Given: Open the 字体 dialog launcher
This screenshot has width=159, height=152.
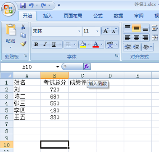Looking at the screenshot, I should coord(117,56).
